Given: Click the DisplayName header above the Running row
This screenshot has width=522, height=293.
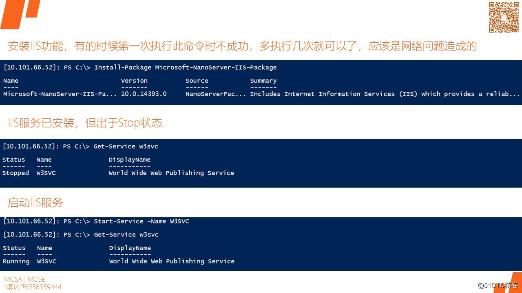Looking at the screenshot, I should 130,248.
